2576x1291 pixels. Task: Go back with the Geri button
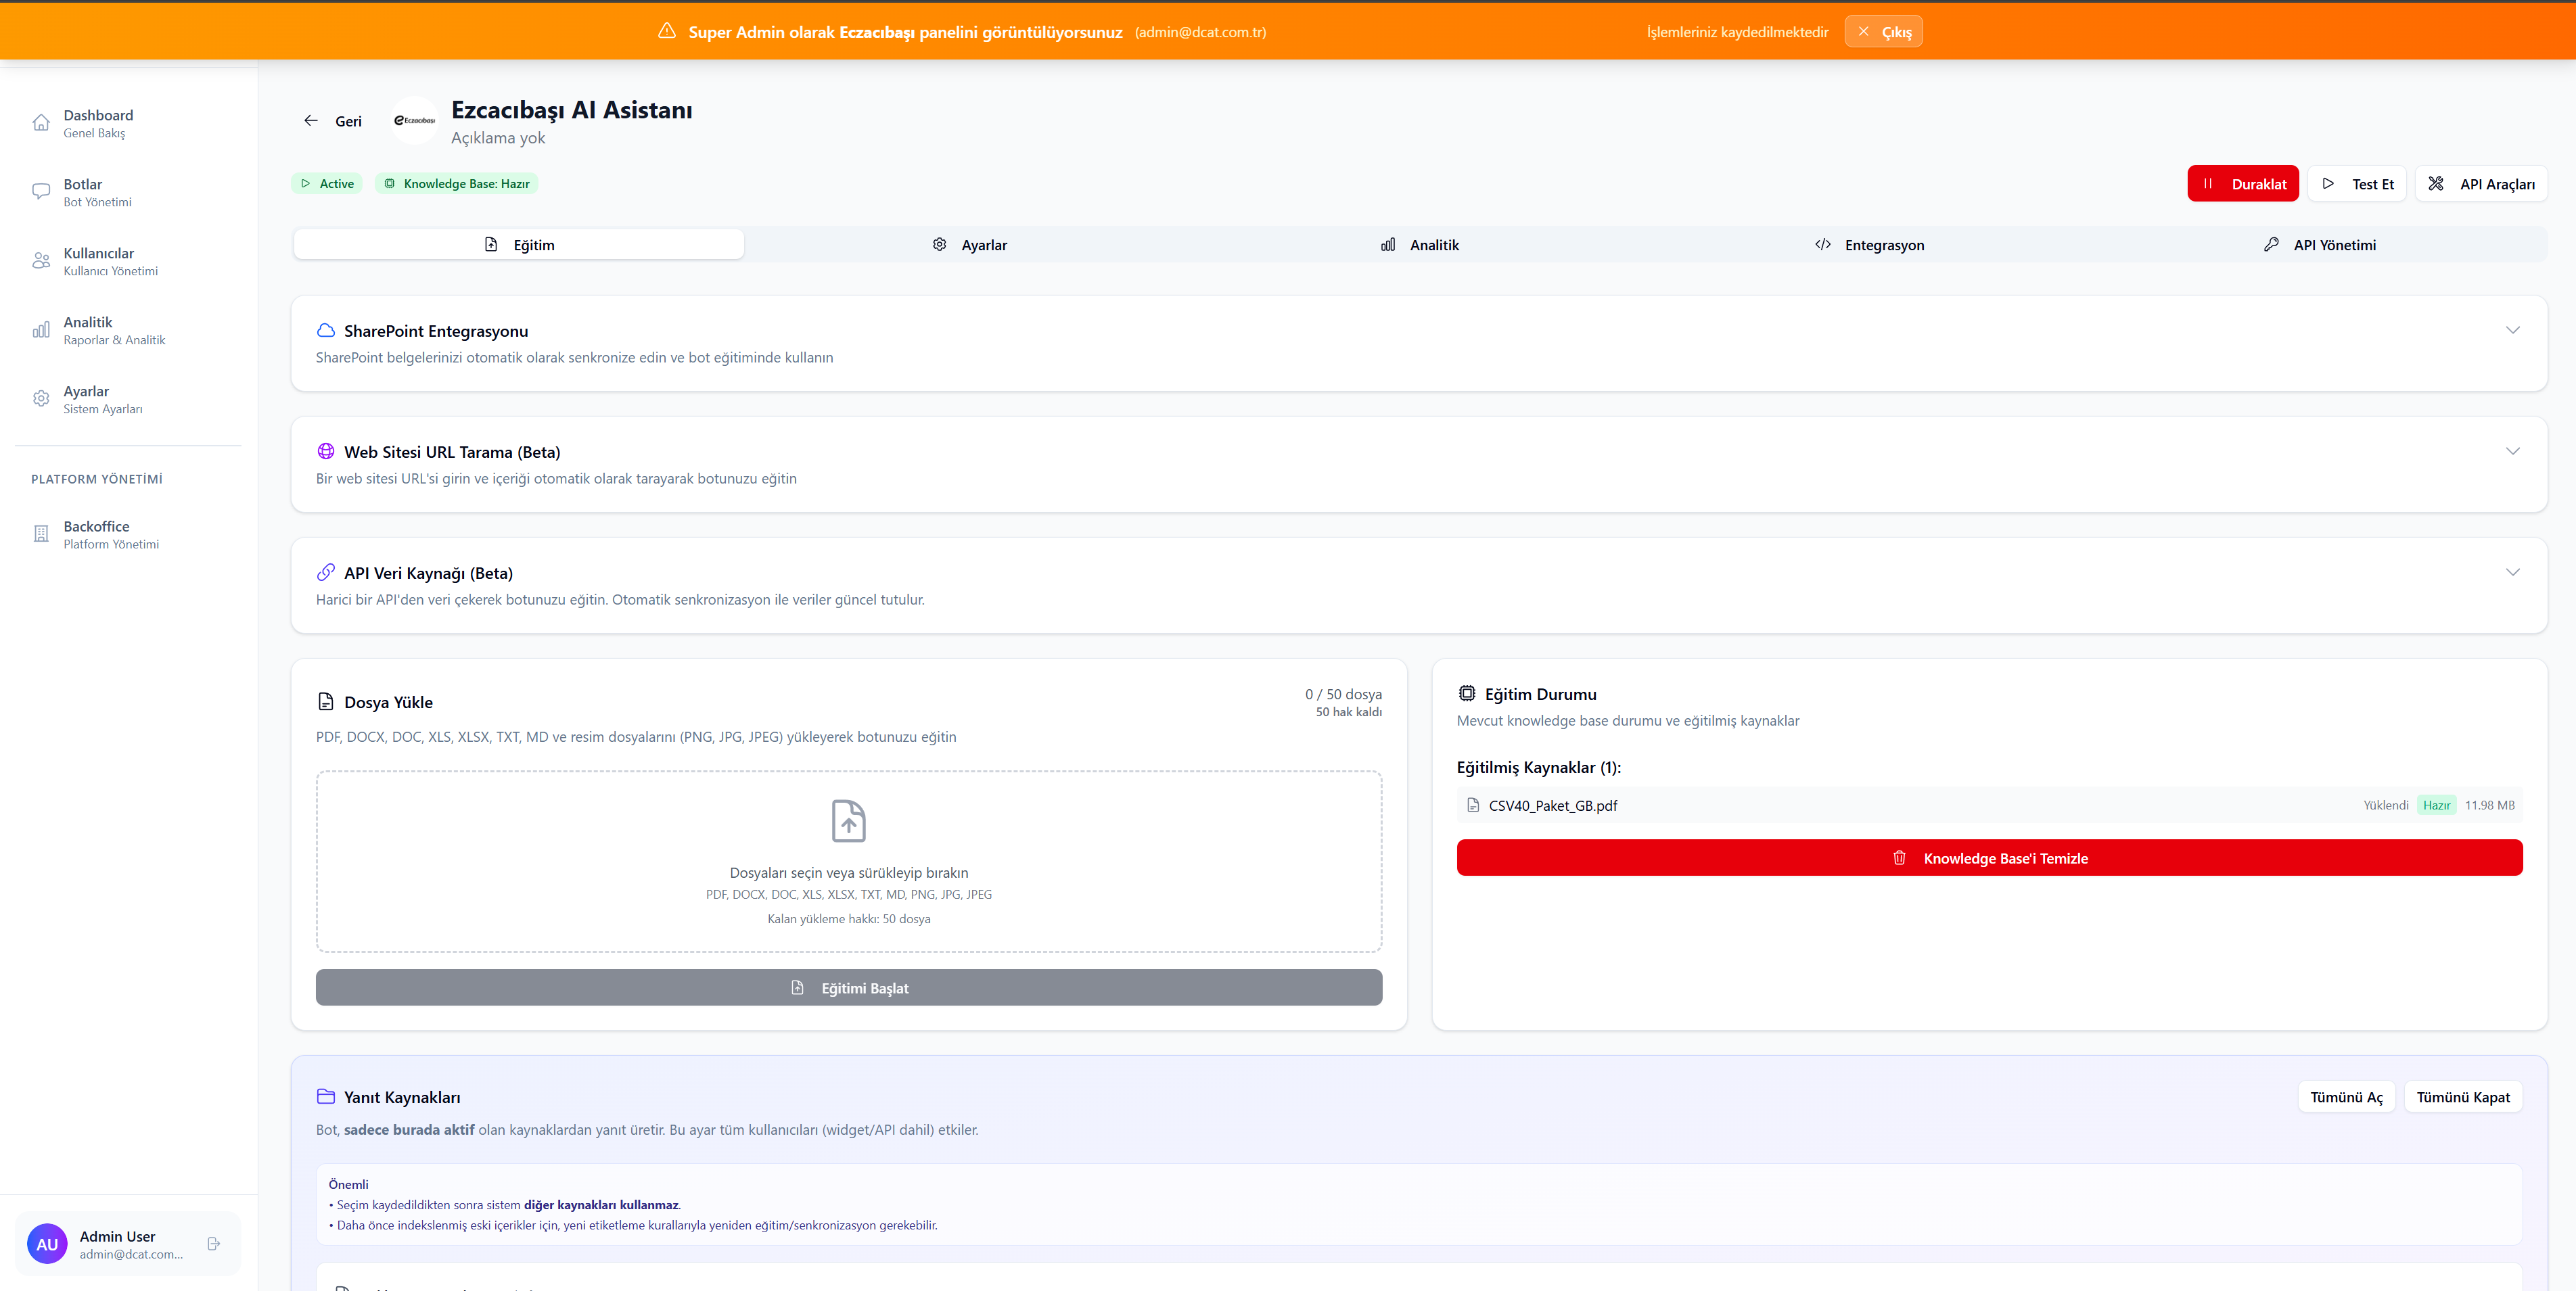(x=333, y=121)
